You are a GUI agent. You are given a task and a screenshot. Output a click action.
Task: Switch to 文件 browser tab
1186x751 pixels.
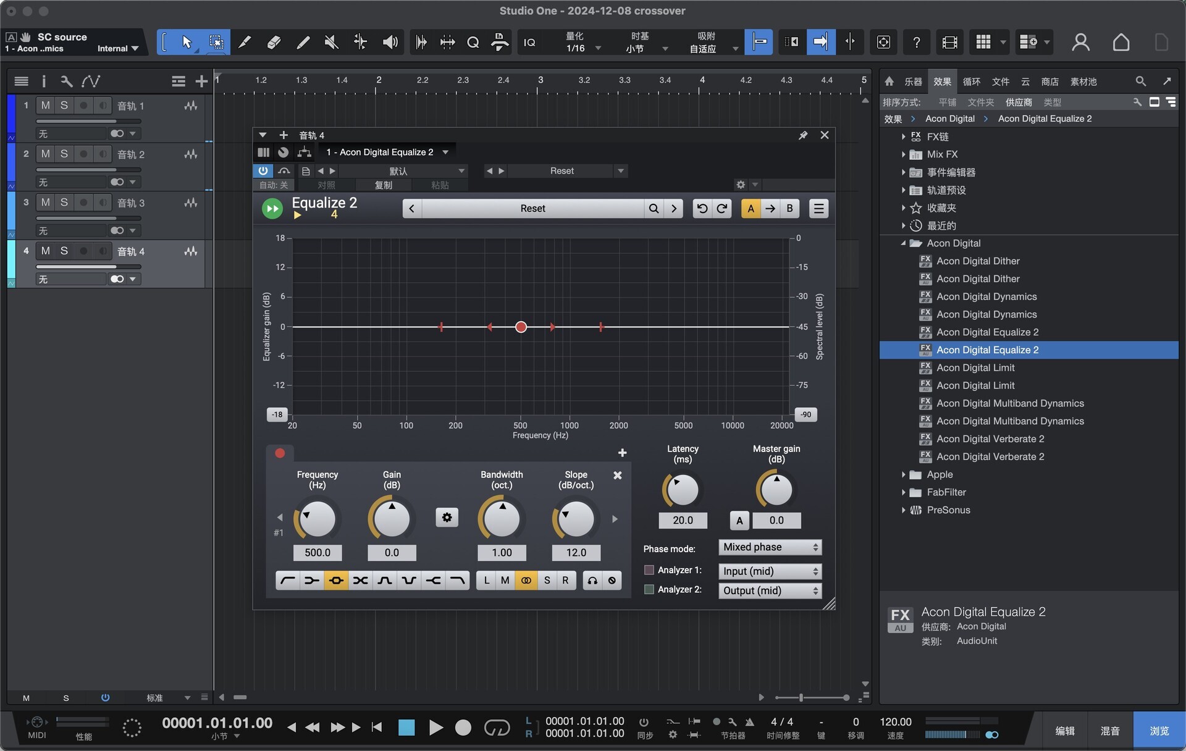coord(1001,82)
